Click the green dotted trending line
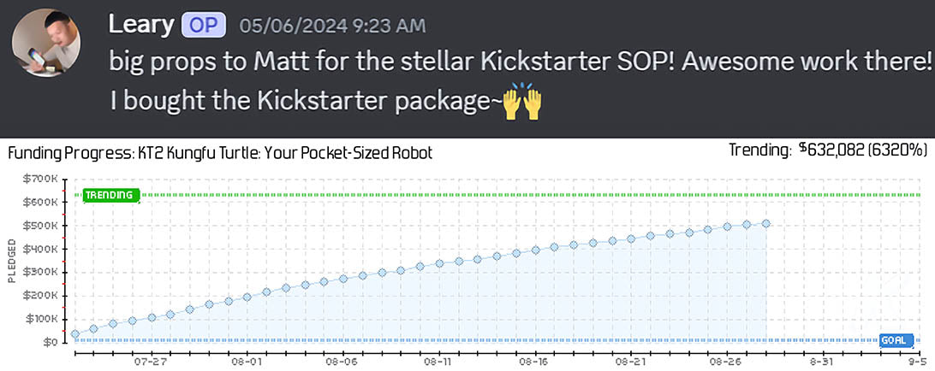935x371 pixels. 514,195
